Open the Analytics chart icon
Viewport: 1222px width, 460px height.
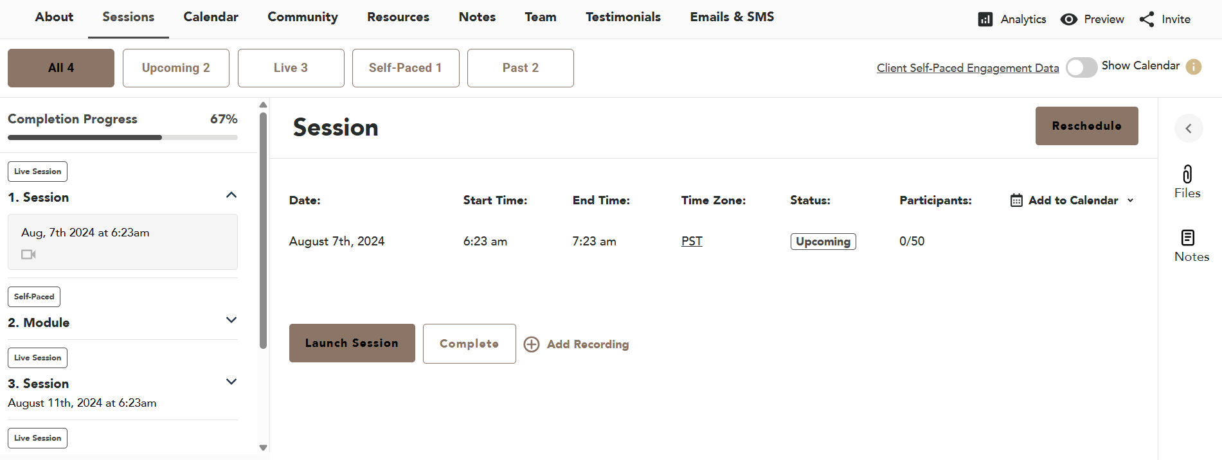coord(985,19)
